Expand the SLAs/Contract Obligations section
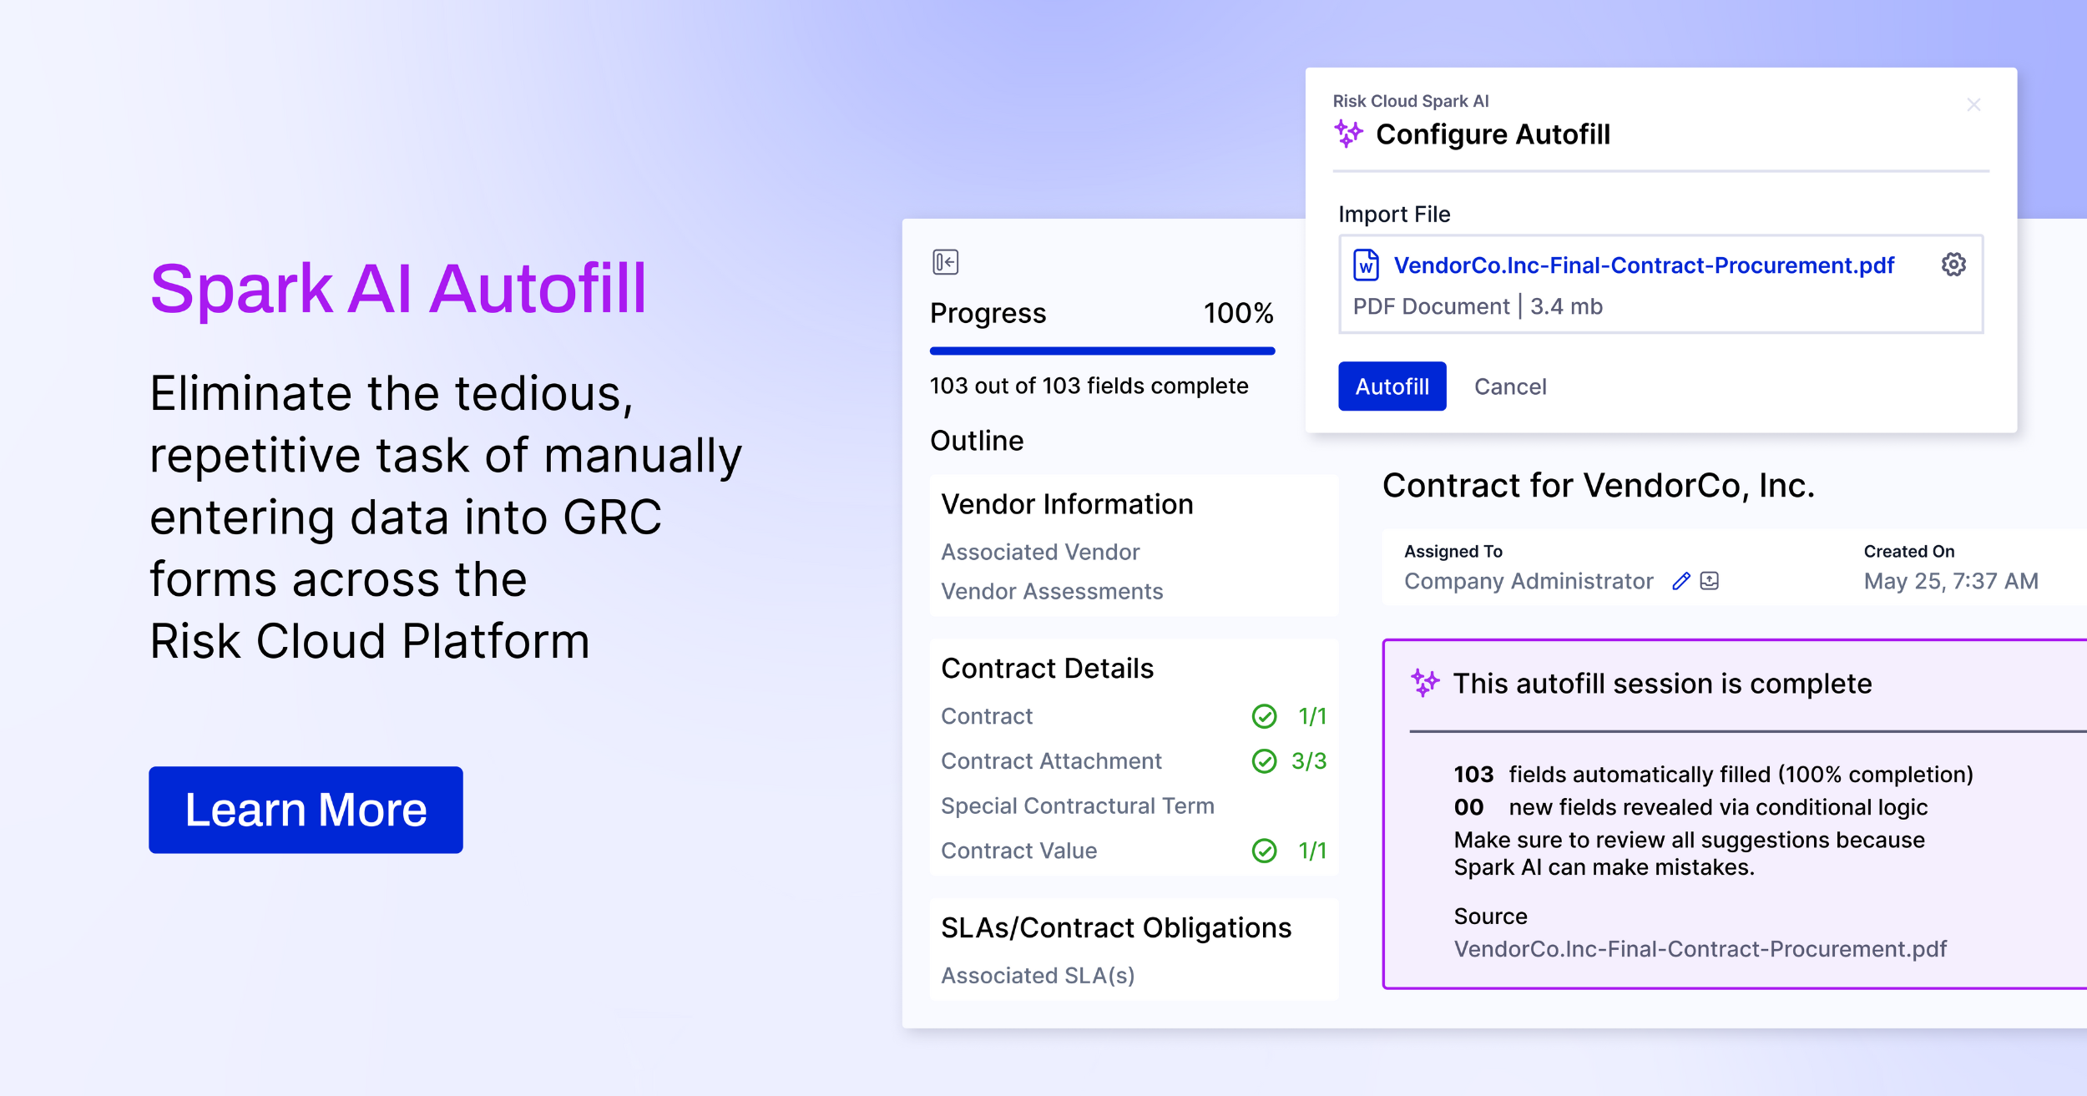This screenshot has width=2087, height=1096. 1115,928
